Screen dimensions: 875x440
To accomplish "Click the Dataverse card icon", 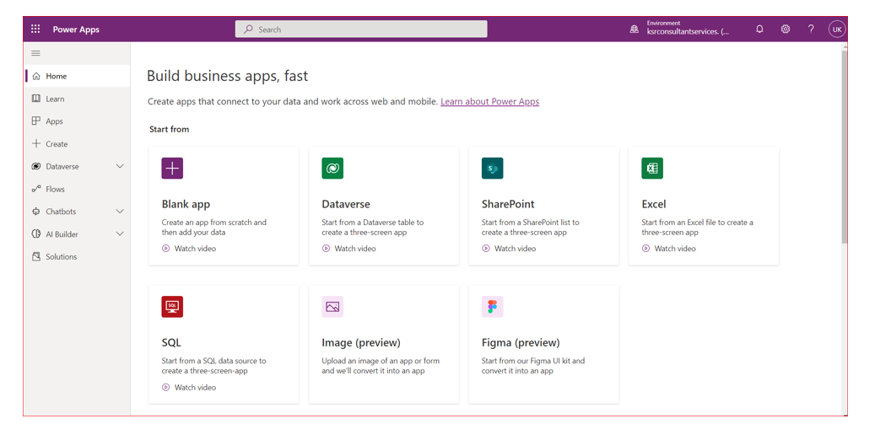I will (x=332, y=168).
